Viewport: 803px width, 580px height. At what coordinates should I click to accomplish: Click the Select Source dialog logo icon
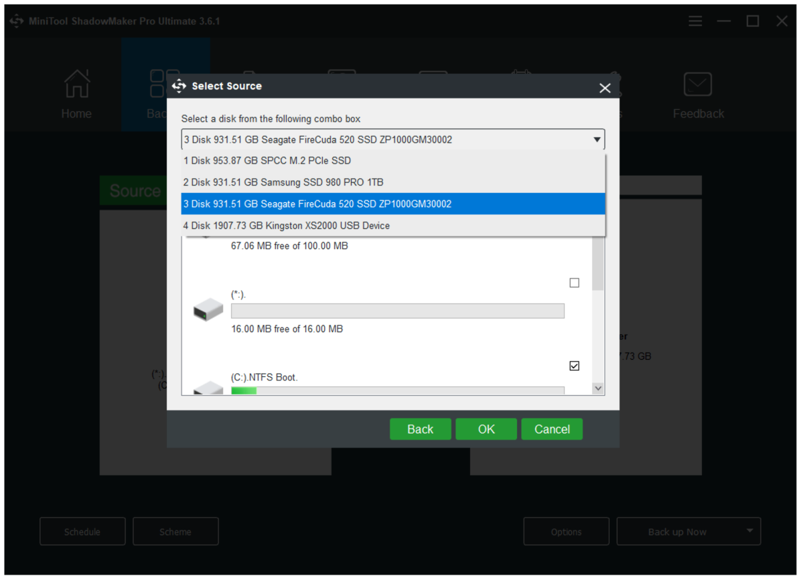(179, 86)
